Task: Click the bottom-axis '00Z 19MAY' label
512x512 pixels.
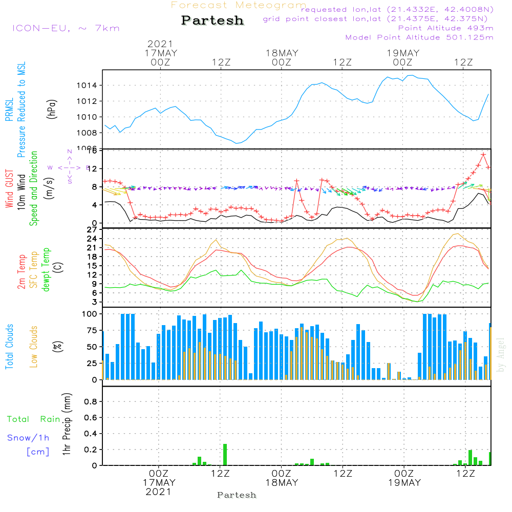Action: pos(404,478)
